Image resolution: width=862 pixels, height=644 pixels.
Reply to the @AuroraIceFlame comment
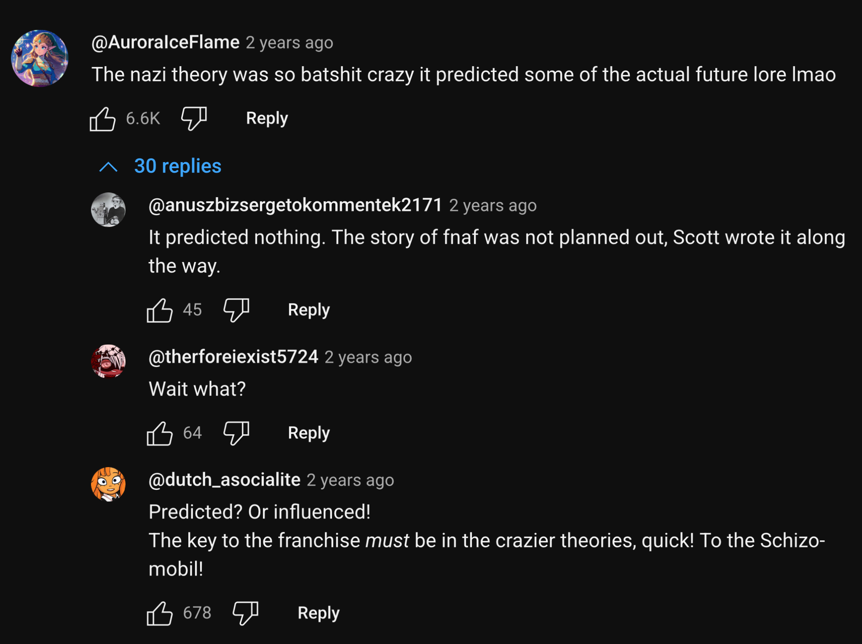point(267,118)
